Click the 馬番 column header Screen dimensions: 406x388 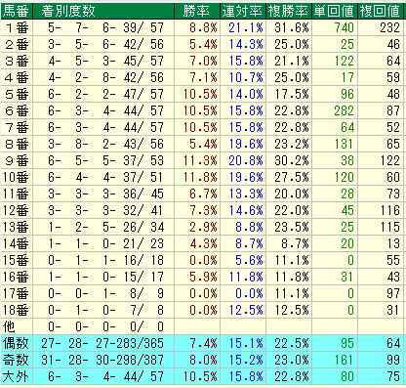point(17,11)
